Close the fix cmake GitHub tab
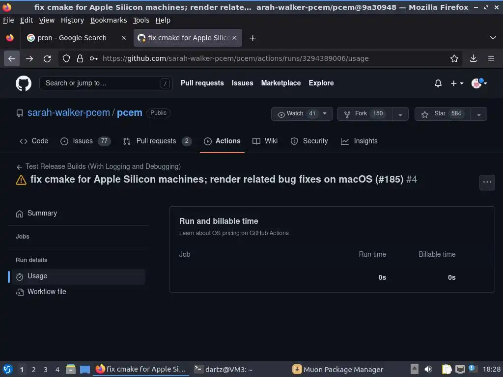503x377 pixels. click(x=234, y=38)
